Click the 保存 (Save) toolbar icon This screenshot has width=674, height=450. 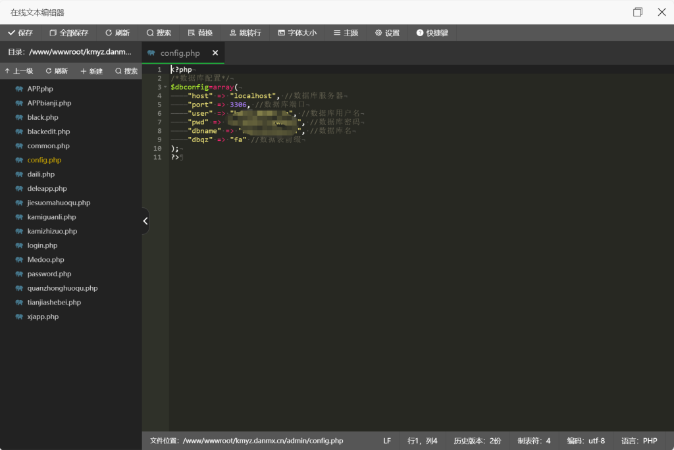[20, 33]
